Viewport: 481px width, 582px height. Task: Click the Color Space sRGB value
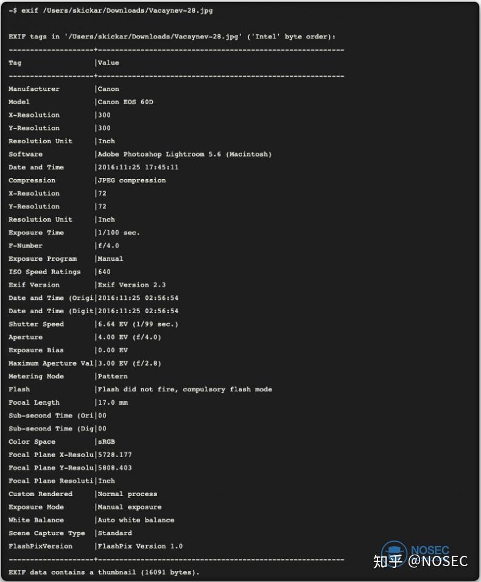pyautogui.click(x=107, y=442)
